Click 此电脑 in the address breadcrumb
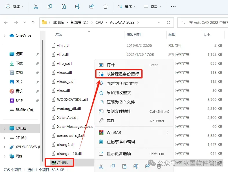 (59, 22)
